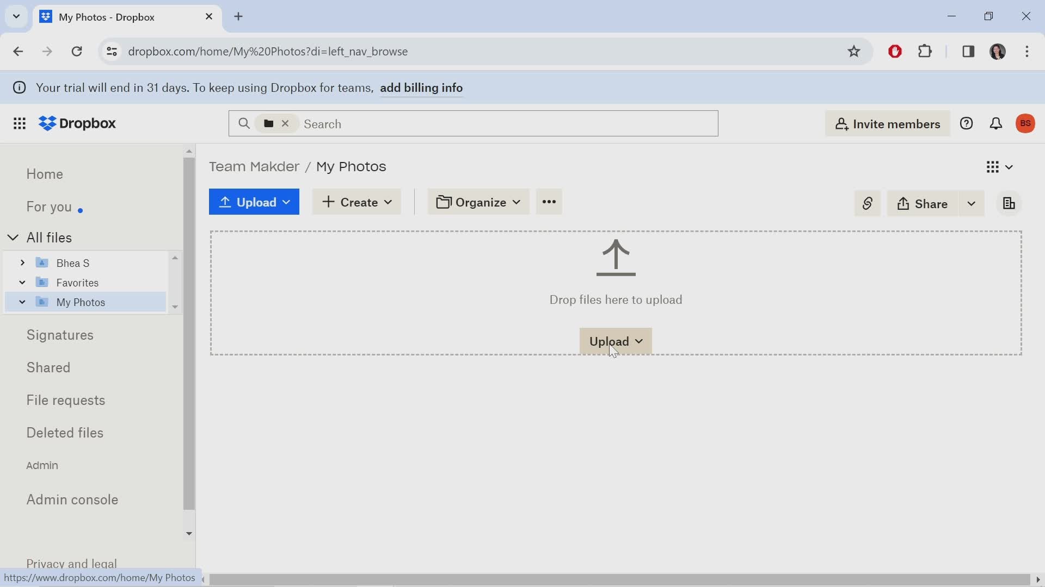Open the red ad blocker extension icon
Viewport: 1045px width, 587px height.
(895, 52)
